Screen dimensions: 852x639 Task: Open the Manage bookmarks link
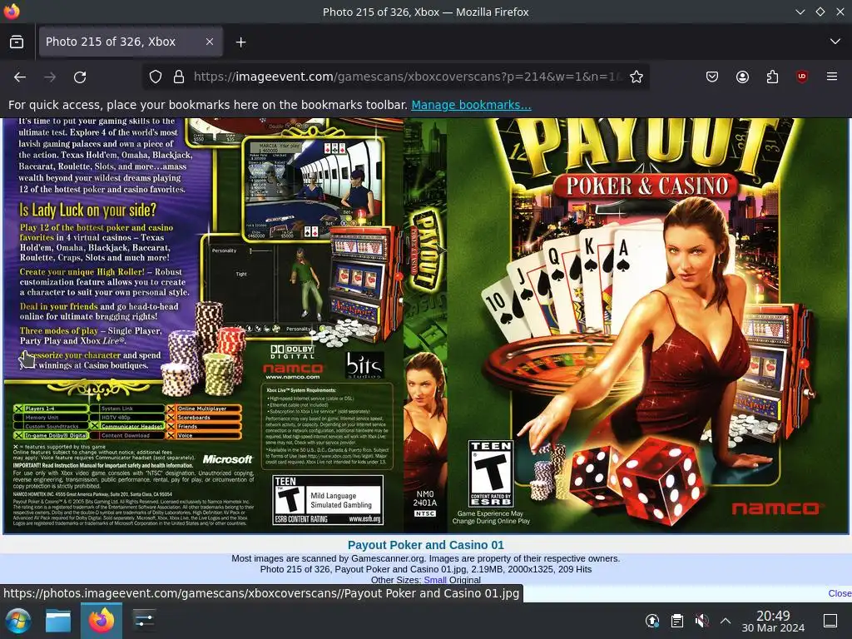tap(471, 105)
